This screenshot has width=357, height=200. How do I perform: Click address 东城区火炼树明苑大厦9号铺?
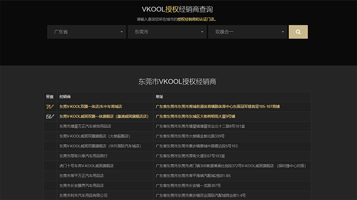[195, 116]
